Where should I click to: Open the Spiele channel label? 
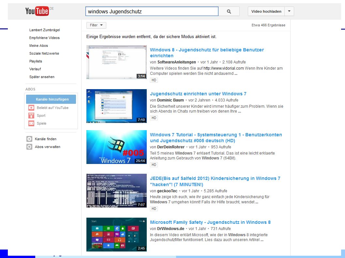point(42,123)
